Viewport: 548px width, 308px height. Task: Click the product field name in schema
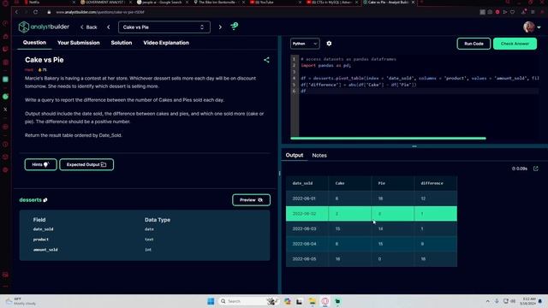click(41, 240)
